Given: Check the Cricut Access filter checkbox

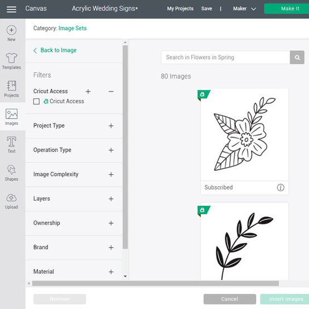Looking at the screenshot, I should tap(36, 102).
